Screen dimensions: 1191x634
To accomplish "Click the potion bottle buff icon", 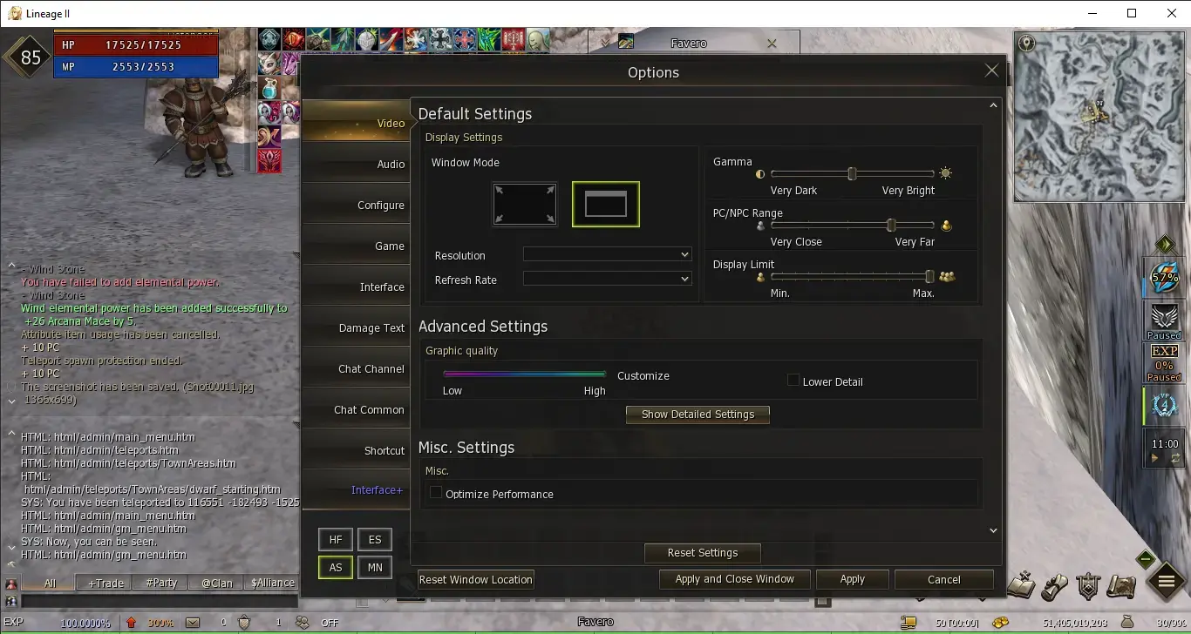I will point(269,88).
